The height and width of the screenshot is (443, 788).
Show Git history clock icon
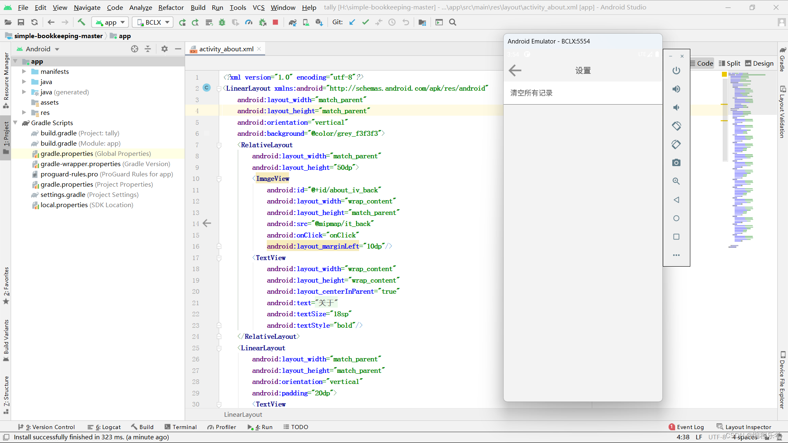(x=392, y=23)
